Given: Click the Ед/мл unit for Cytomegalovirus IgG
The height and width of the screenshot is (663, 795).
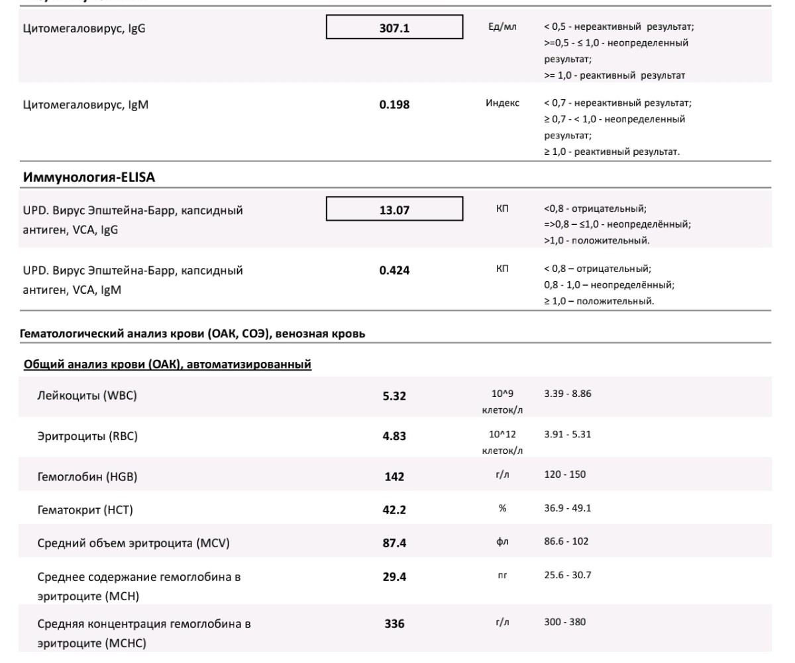Looking at the screenshot, I should click(x=502, y=27).
